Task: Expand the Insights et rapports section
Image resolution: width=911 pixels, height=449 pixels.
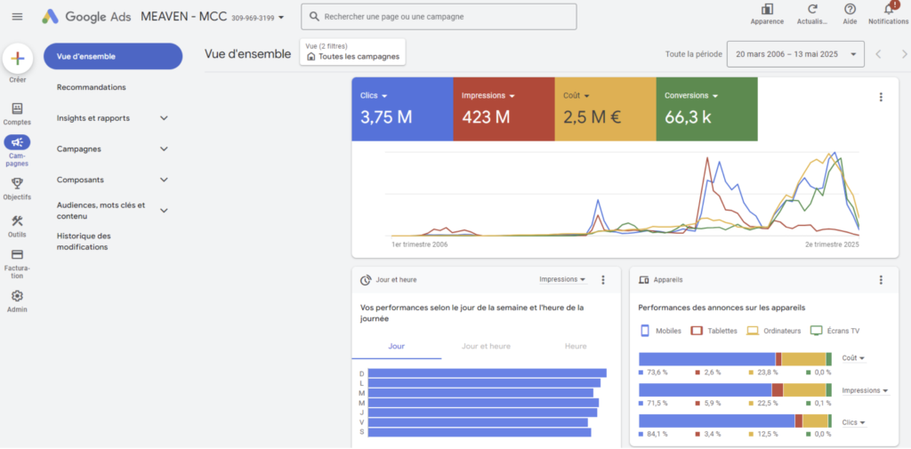Action: coord(164,118)
